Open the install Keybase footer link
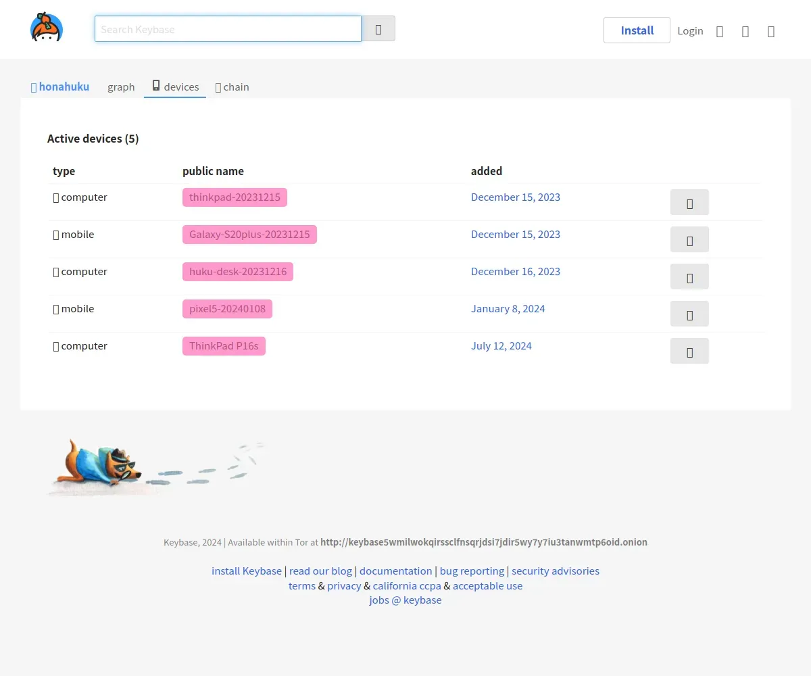Image resolution: width=811 pixels, height=676 pixels. point(247,571)
